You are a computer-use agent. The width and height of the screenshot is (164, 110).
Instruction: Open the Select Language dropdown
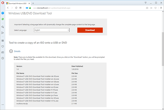tap(52, 30)
